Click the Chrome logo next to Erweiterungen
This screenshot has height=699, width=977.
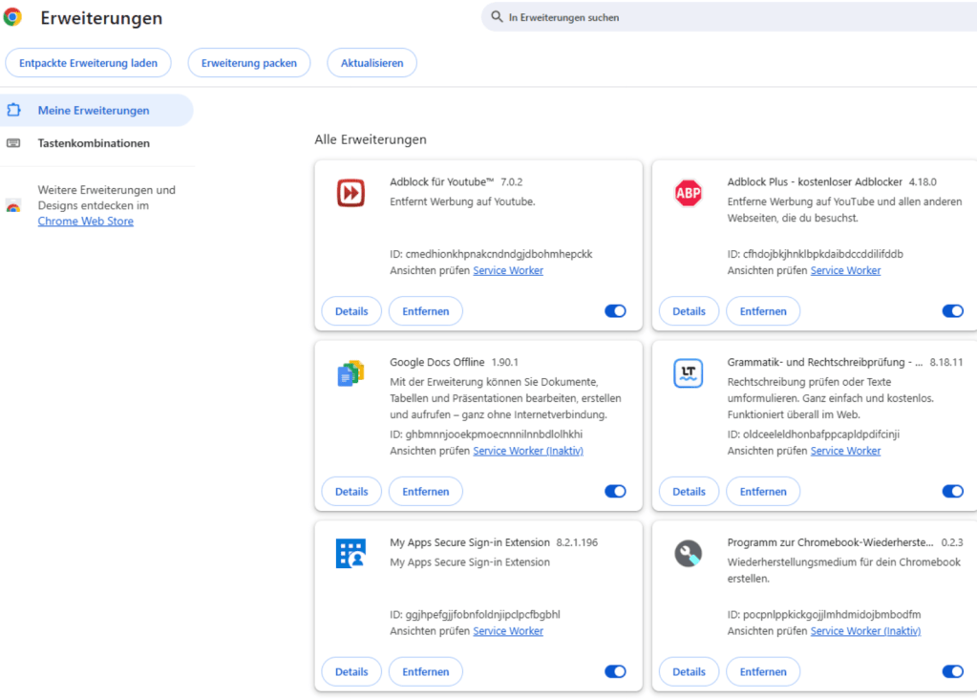tap(12, 17)
